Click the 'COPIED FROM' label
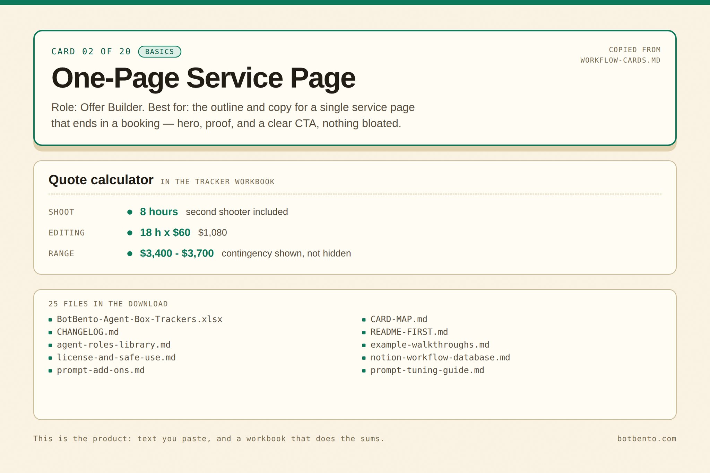 click(x=634, y=50)
